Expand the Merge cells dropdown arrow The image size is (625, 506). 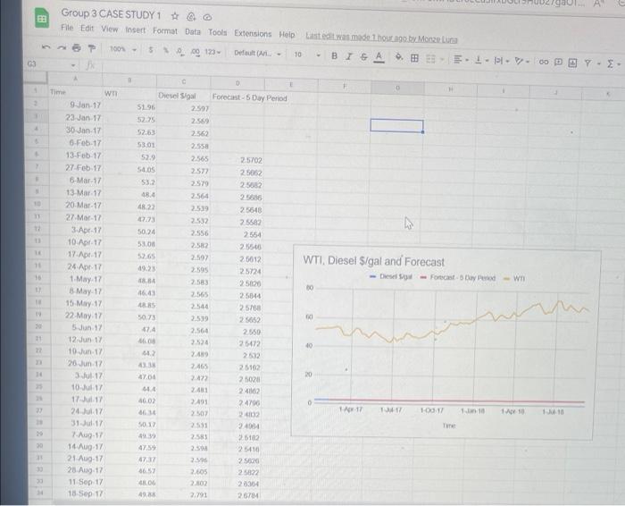(442, 60)
